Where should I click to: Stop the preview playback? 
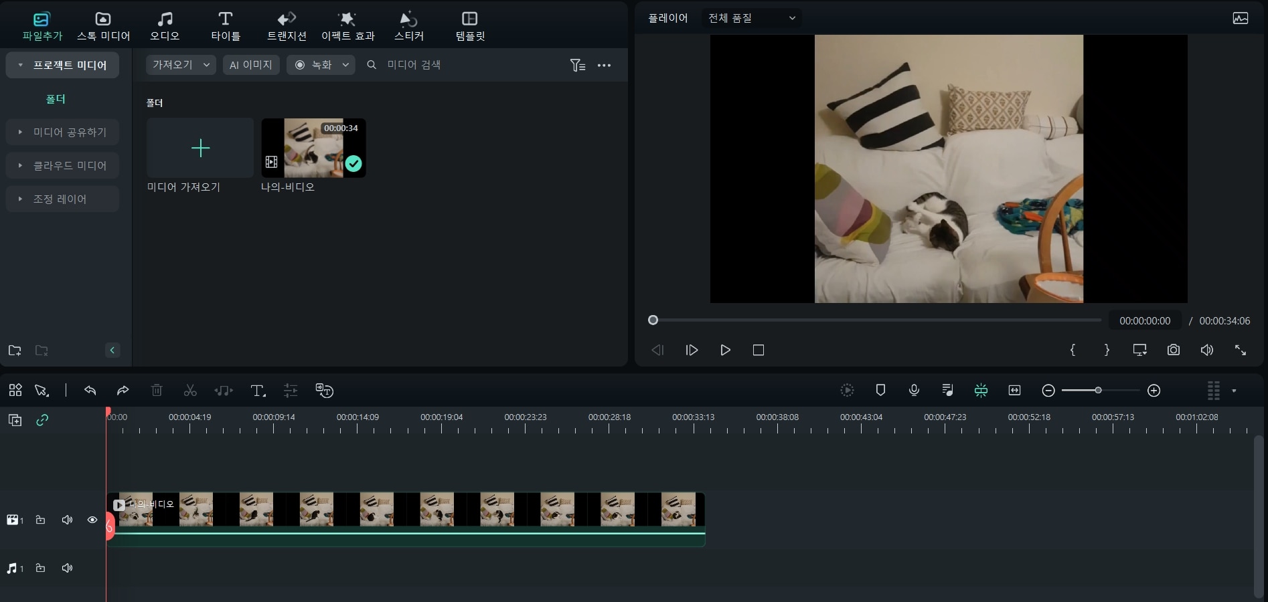[759, 350]
